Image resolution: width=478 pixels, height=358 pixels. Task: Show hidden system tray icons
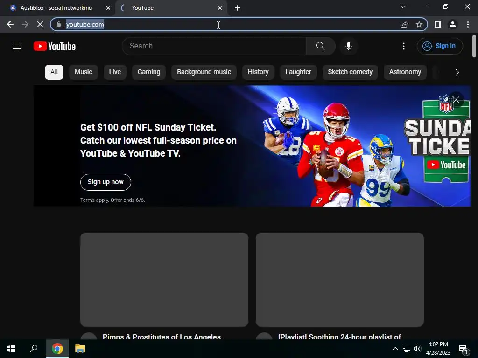point(395,349)
